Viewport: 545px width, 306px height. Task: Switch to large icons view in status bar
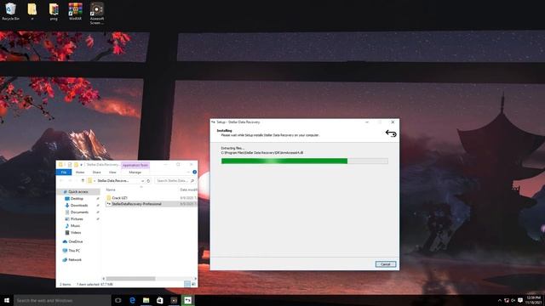tap(193, 284)
